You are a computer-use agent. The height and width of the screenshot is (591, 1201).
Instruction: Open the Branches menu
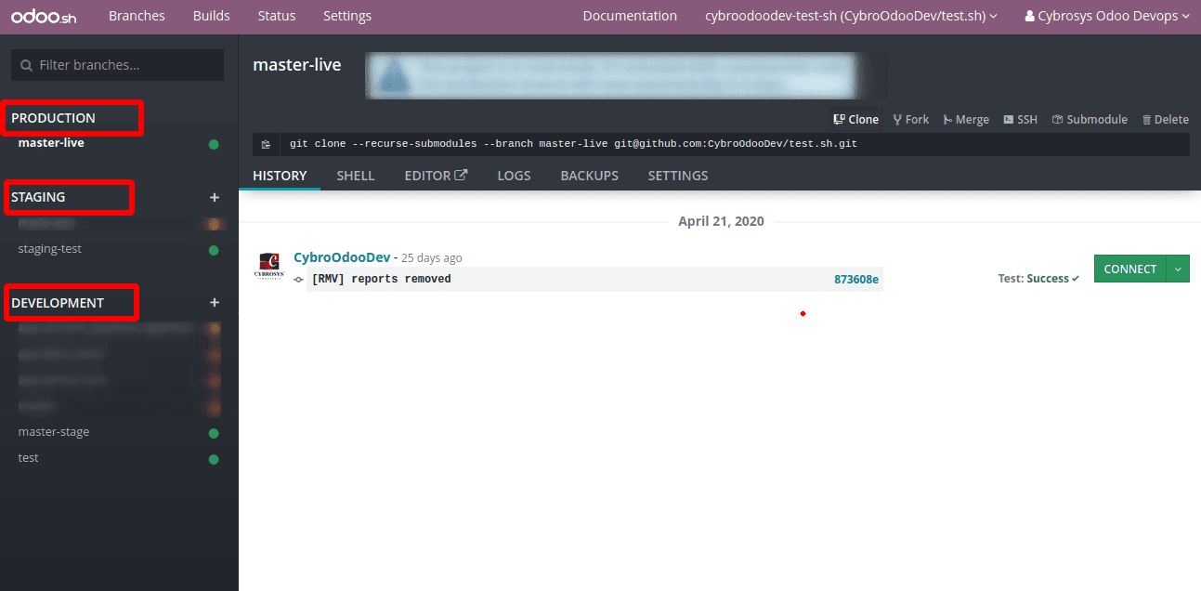click(x=137, y=16)
